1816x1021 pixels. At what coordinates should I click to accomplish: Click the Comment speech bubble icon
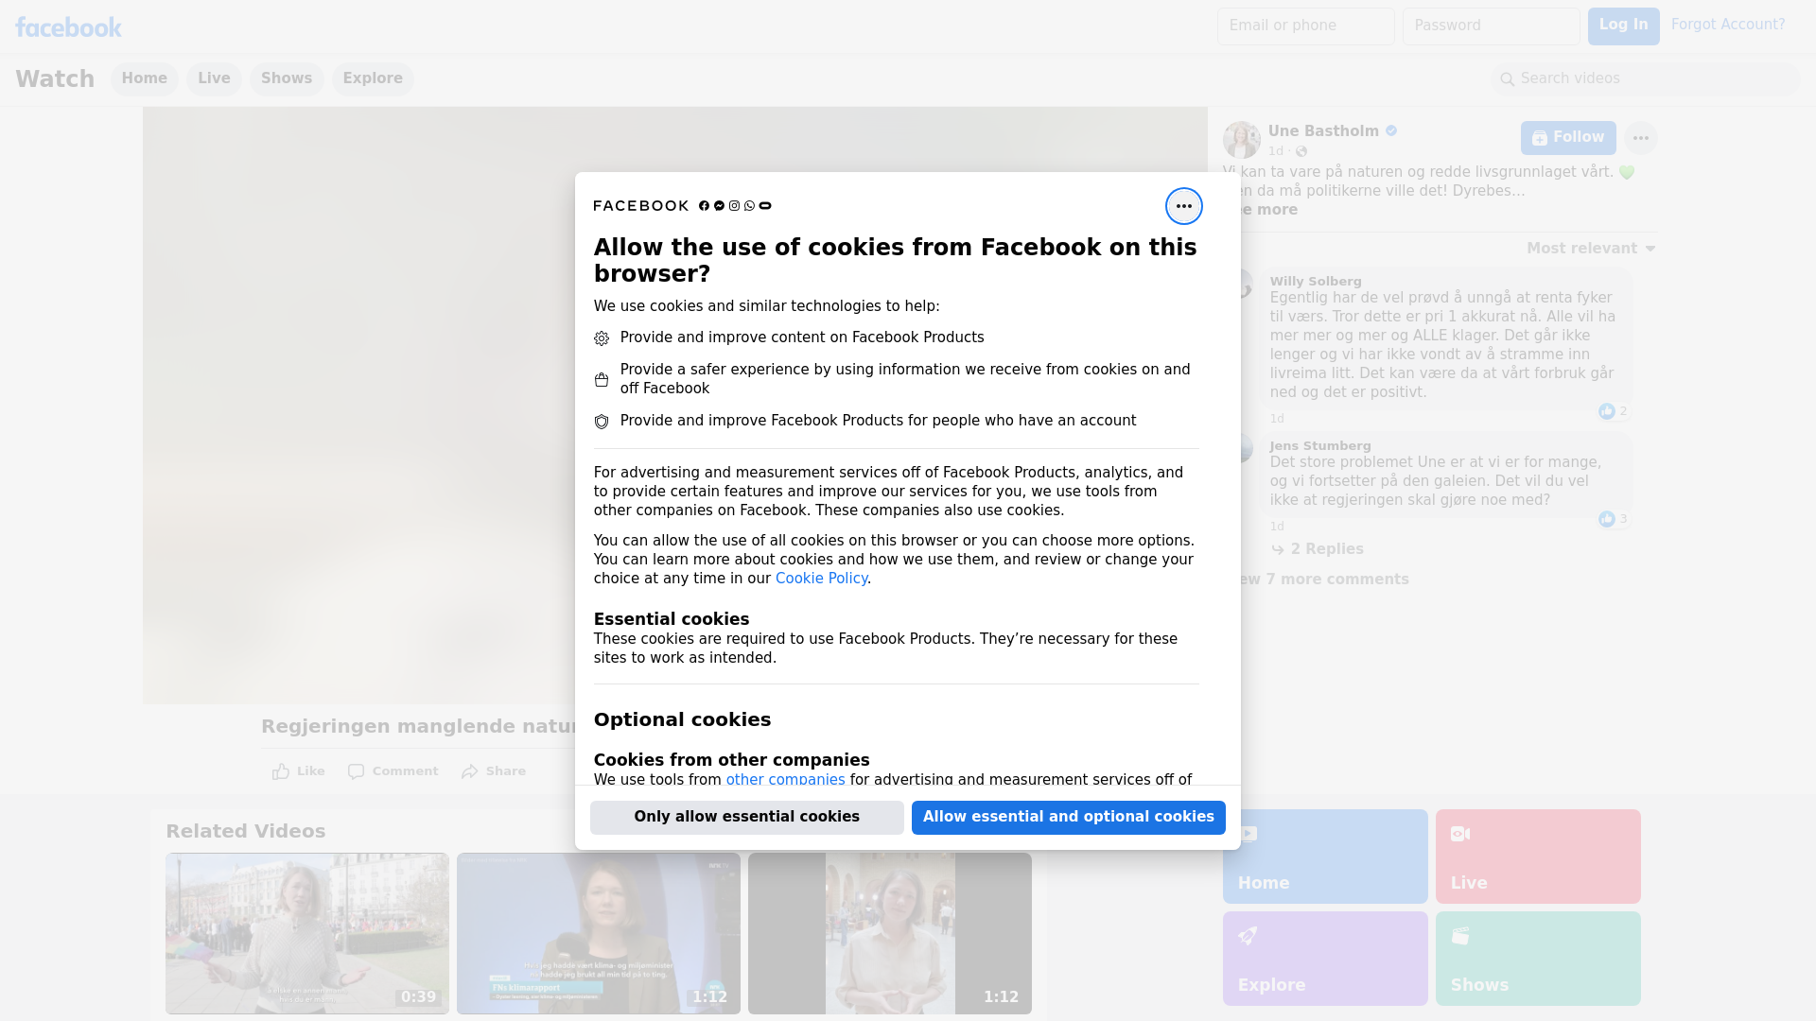pos(356,771)
